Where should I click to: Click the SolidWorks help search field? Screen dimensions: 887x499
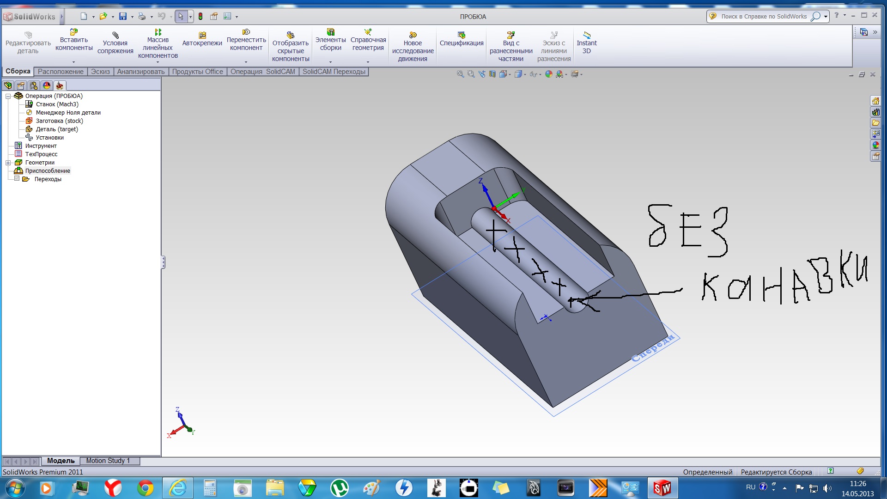[x=763, y=16]
